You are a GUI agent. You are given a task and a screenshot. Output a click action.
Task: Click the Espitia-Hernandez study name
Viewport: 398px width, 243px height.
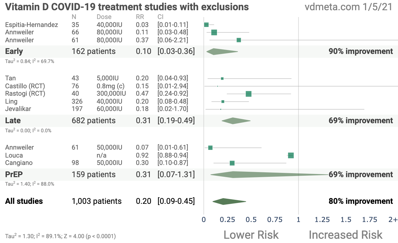pyautogui.click(x=32, y=25)
